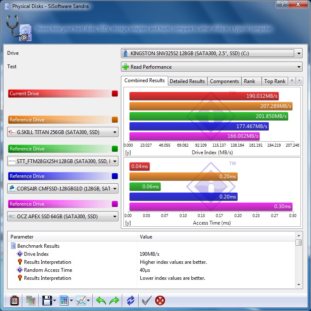Toggle the orange Reference Drive swatch
Screen dimensions: 311x311
tap(115, 120)
